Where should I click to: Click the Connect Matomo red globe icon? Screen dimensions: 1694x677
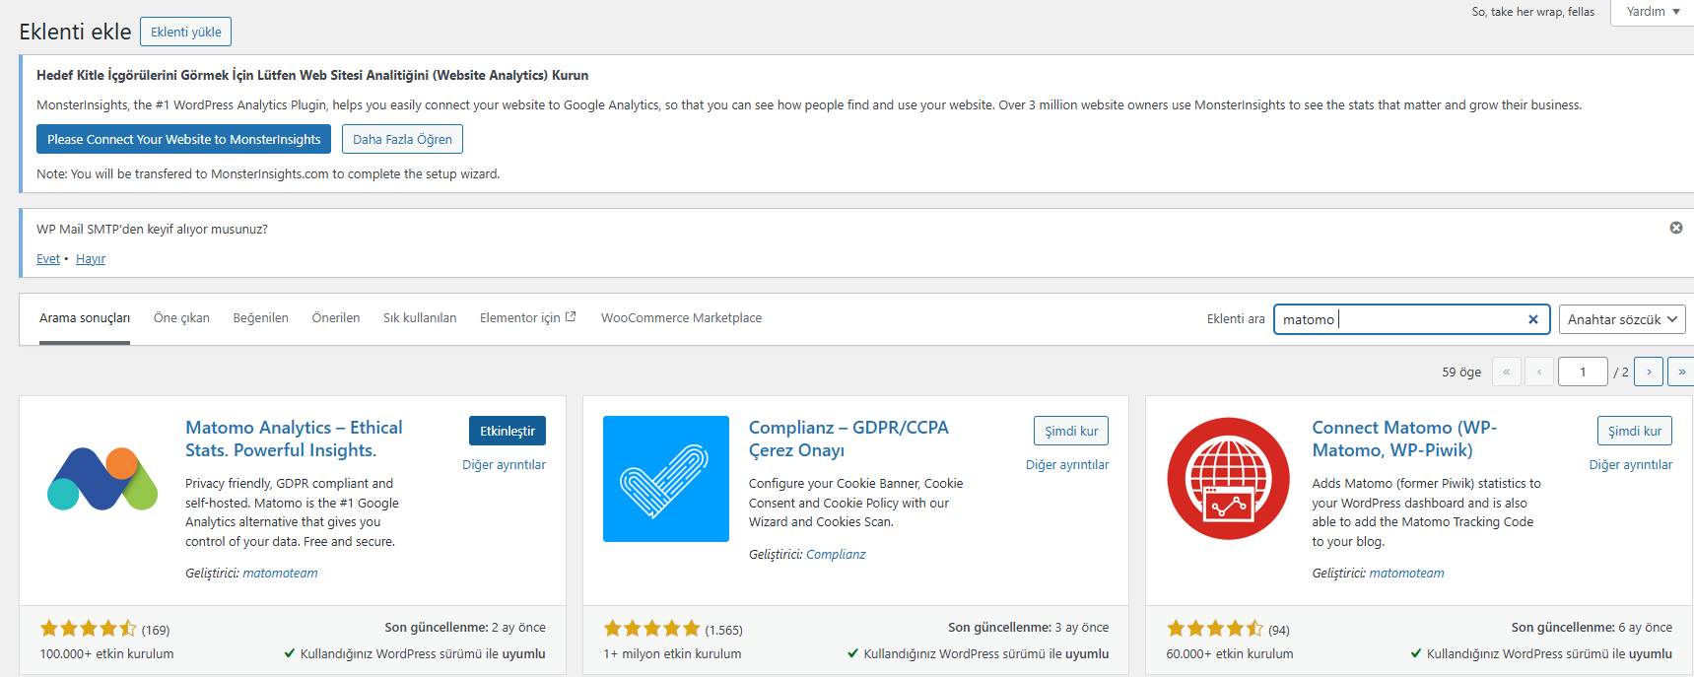click(1228, 479)
